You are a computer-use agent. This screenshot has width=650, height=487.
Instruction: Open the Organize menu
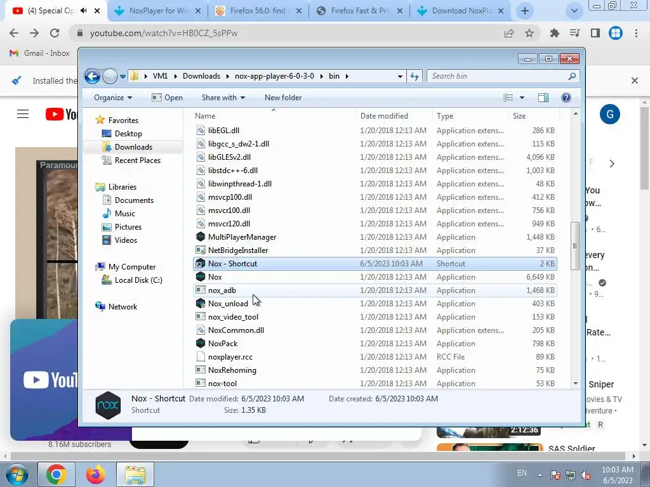113,98
